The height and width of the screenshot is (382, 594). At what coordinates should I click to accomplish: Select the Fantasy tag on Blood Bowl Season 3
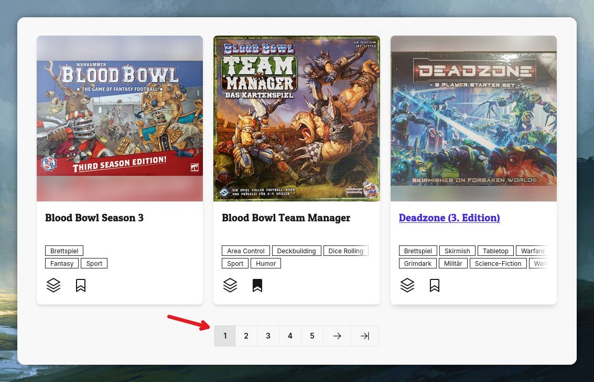[62, 263]
